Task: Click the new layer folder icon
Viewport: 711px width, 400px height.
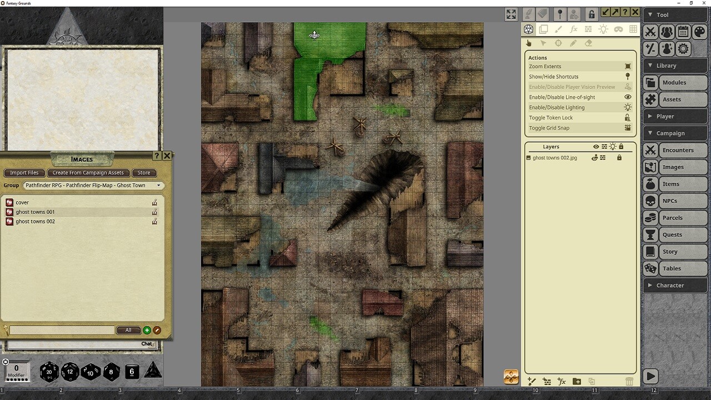Action: click(577, 381)
